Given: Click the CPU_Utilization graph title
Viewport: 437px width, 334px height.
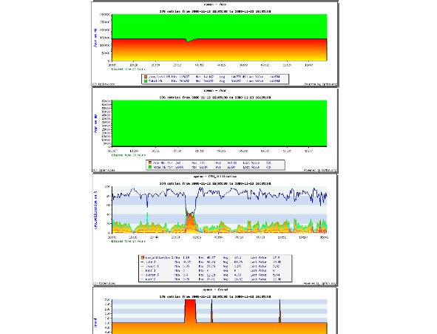Looking at the screenshot, I should (x=215, y=177).
